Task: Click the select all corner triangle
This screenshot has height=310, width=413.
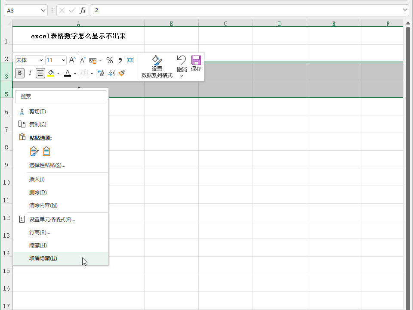Action: (x=9, y=23)
